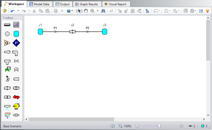212x130 pixels.
Task: Expand the zoom tool dropdown arrow
Action: (x=98, y=11)
